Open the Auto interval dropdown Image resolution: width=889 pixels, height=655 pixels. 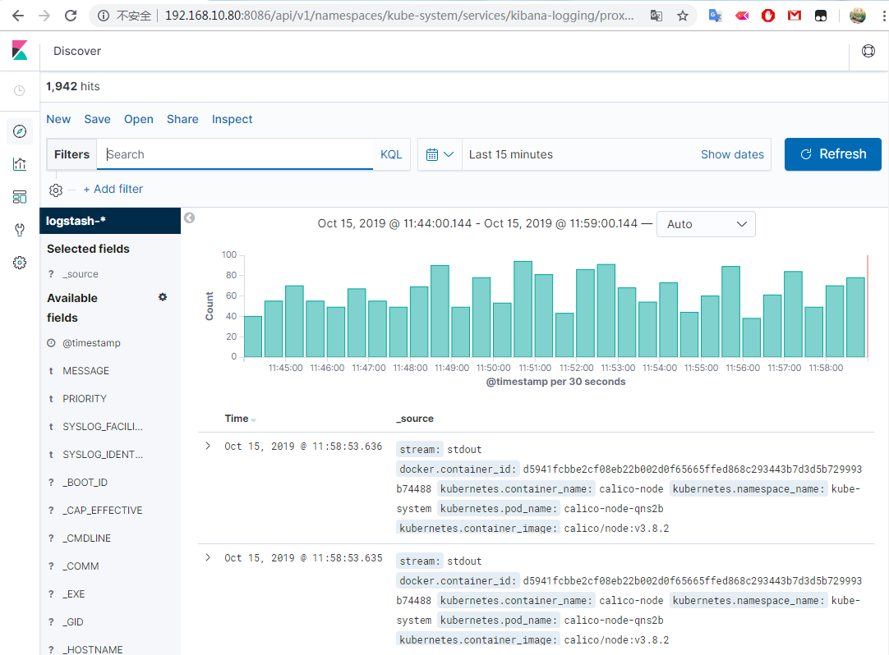706,224
